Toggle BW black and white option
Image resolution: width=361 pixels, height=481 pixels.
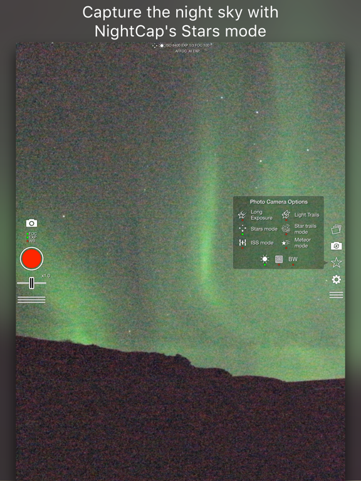point(293,259)
